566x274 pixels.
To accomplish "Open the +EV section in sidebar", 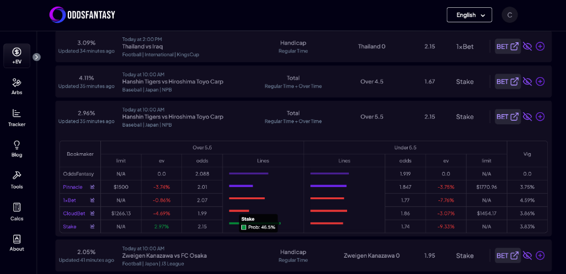I will pos(16,56).
